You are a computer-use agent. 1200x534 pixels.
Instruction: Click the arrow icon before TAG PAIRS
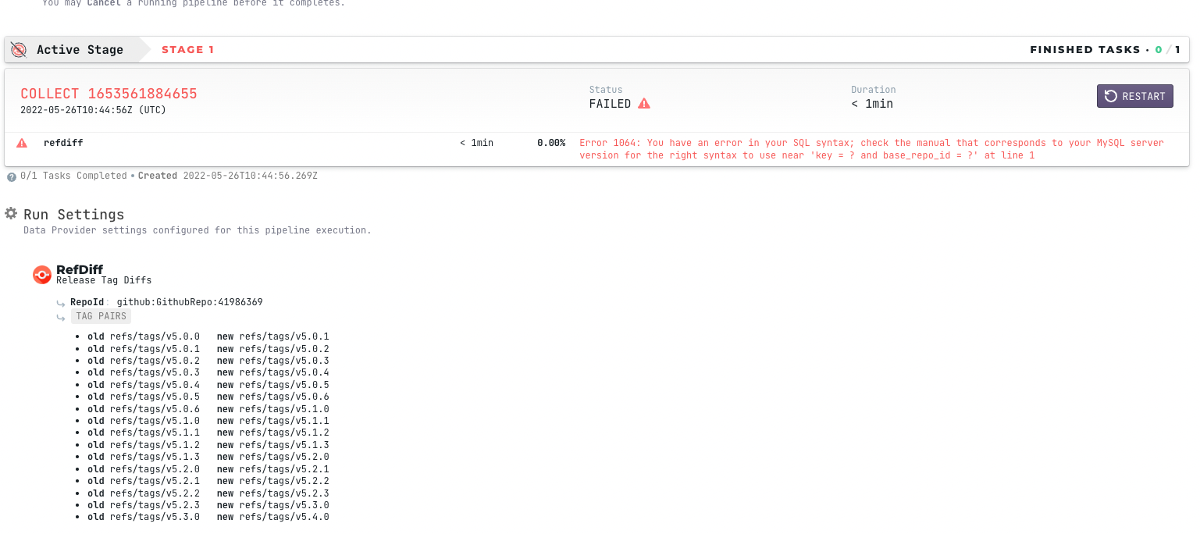[x=61, y=318]
